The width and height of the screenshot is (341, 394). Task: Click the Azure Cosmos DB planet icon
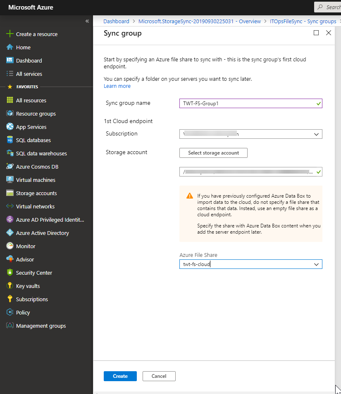click(x=10, y=167)
